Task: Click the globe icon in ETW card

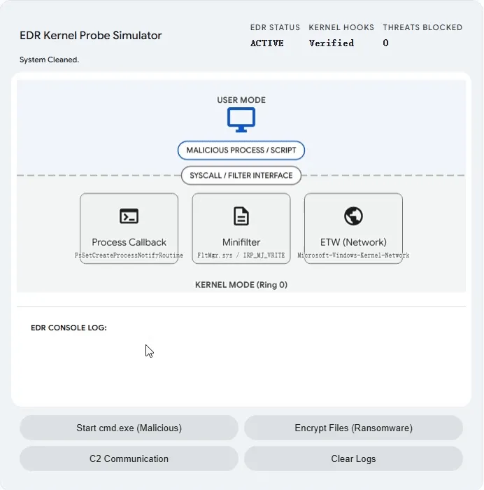Action: (x=353, y=216)
